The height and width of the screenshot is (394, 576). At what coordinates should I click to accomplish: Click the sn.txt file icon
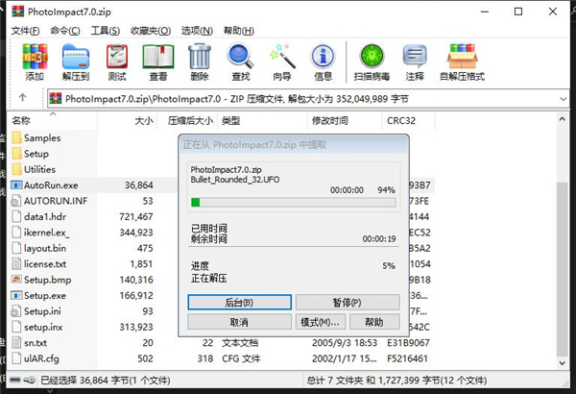click(16, 343)
